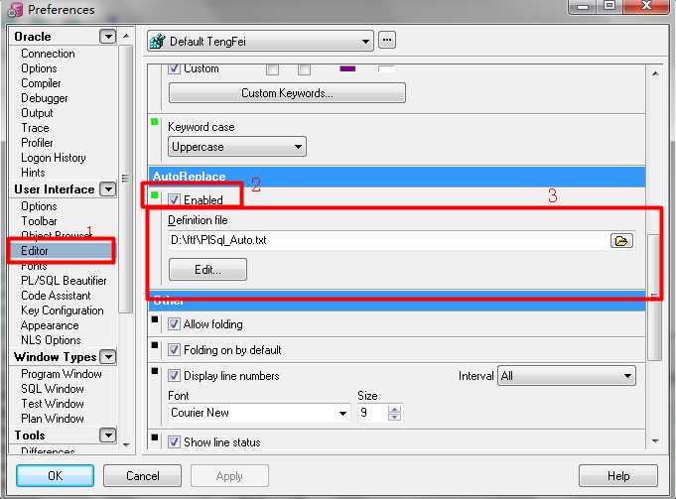Viewport: 676px width, 499px height.
Task: Select Appearance preferences
Action: (50, 325)
